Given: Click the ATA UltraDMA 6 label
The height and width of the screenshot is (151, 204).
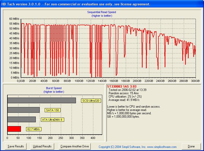Looking at the screenshot, I should pyautogui.click(x=52, y=120).
